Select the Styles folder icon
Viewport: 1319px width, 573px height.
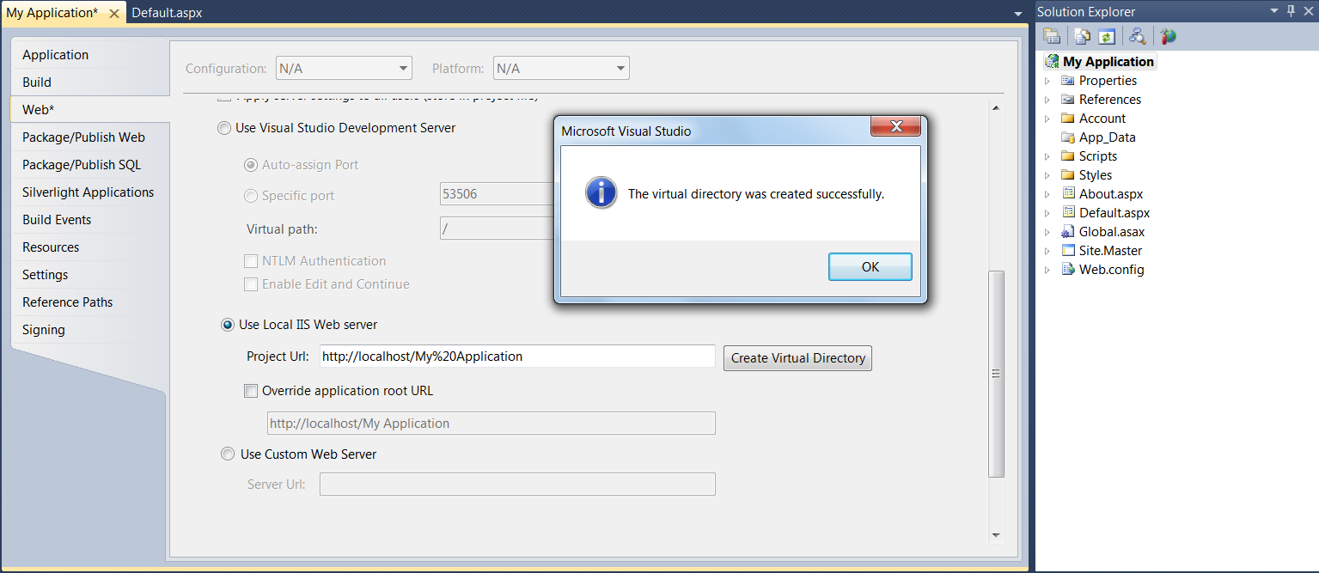coord(1068,175)
